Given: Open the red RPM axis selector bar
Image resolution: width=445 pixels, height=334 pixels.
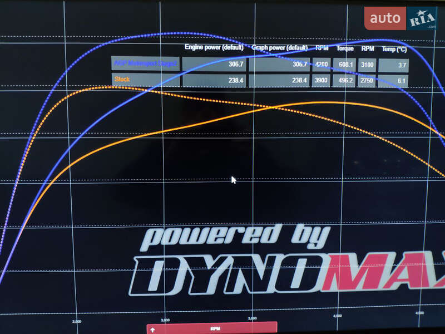Looking at the screenshot, I should pos(214,328).
